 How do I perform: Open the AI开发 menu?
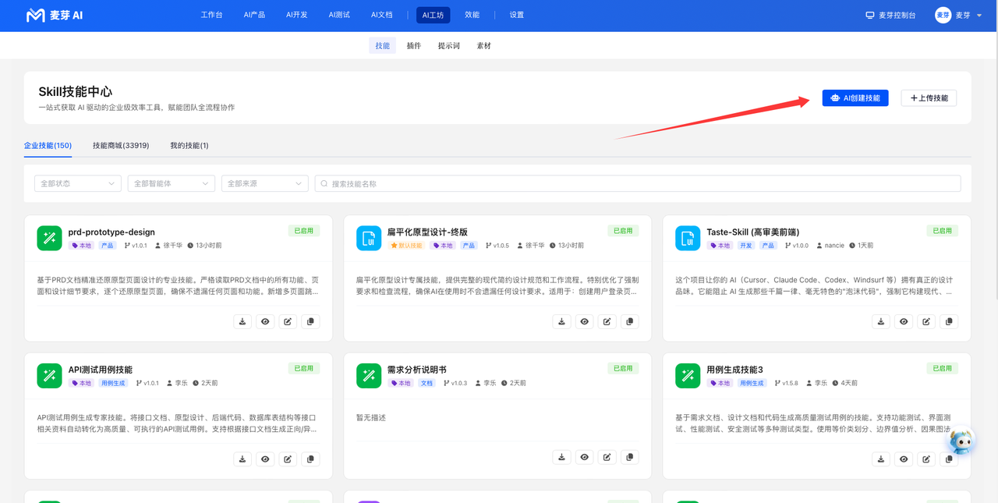point(296,15)
